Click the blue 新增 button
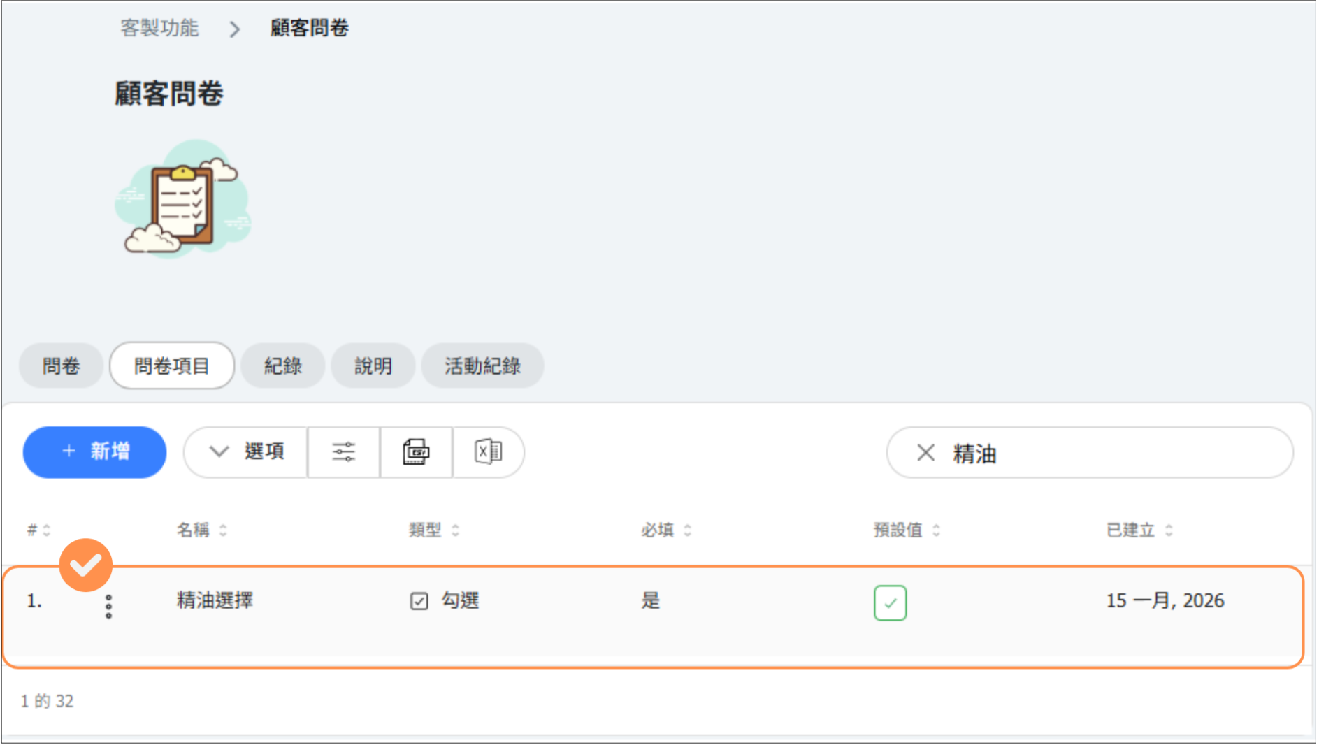Viewport: 1319px width, 745px height. [x=95, y=452]
